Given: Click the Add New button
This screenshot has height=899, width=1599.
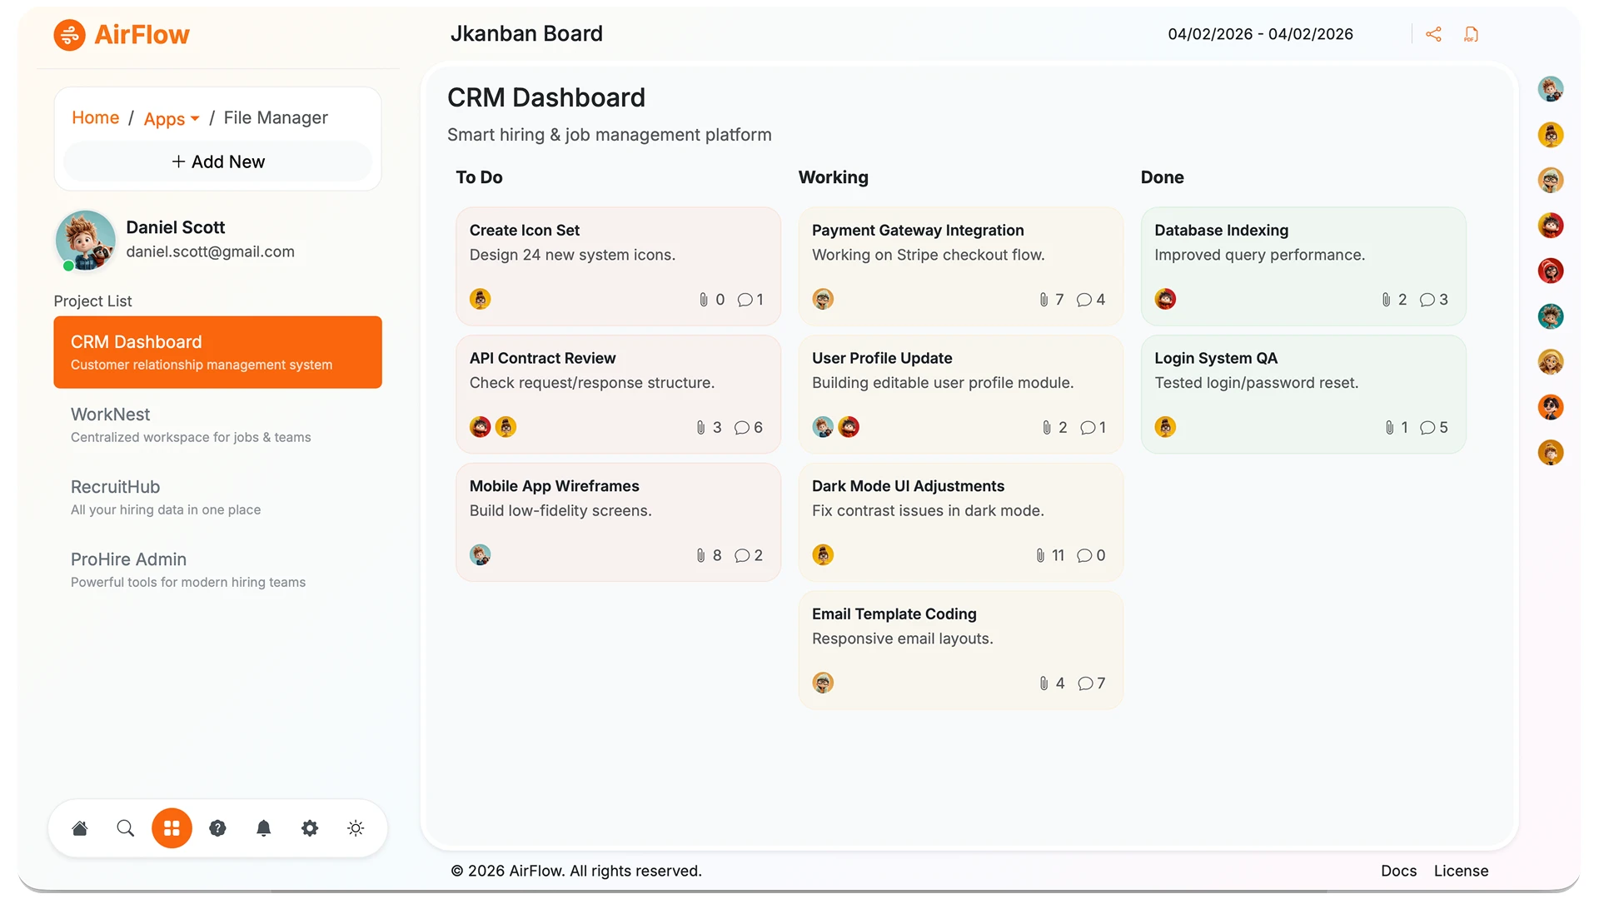Looking at the screenshot, I should pos(218,161).
